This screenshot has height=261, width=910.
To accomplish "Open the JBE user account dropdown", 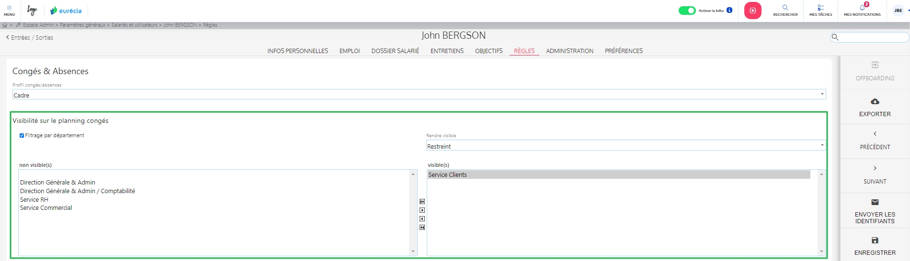I will point(900,11).
